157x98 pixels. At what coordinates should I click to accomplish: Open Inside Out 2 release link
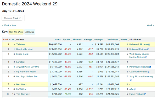pos(22,54)
